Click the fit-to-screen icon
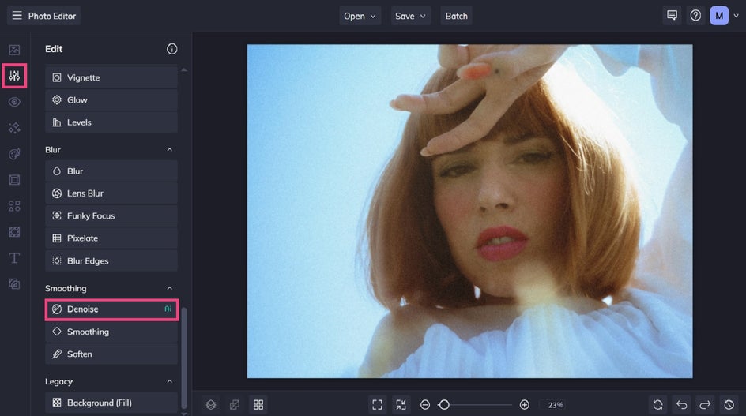Screen dimensions: 746x416 (x=377, y=404)
